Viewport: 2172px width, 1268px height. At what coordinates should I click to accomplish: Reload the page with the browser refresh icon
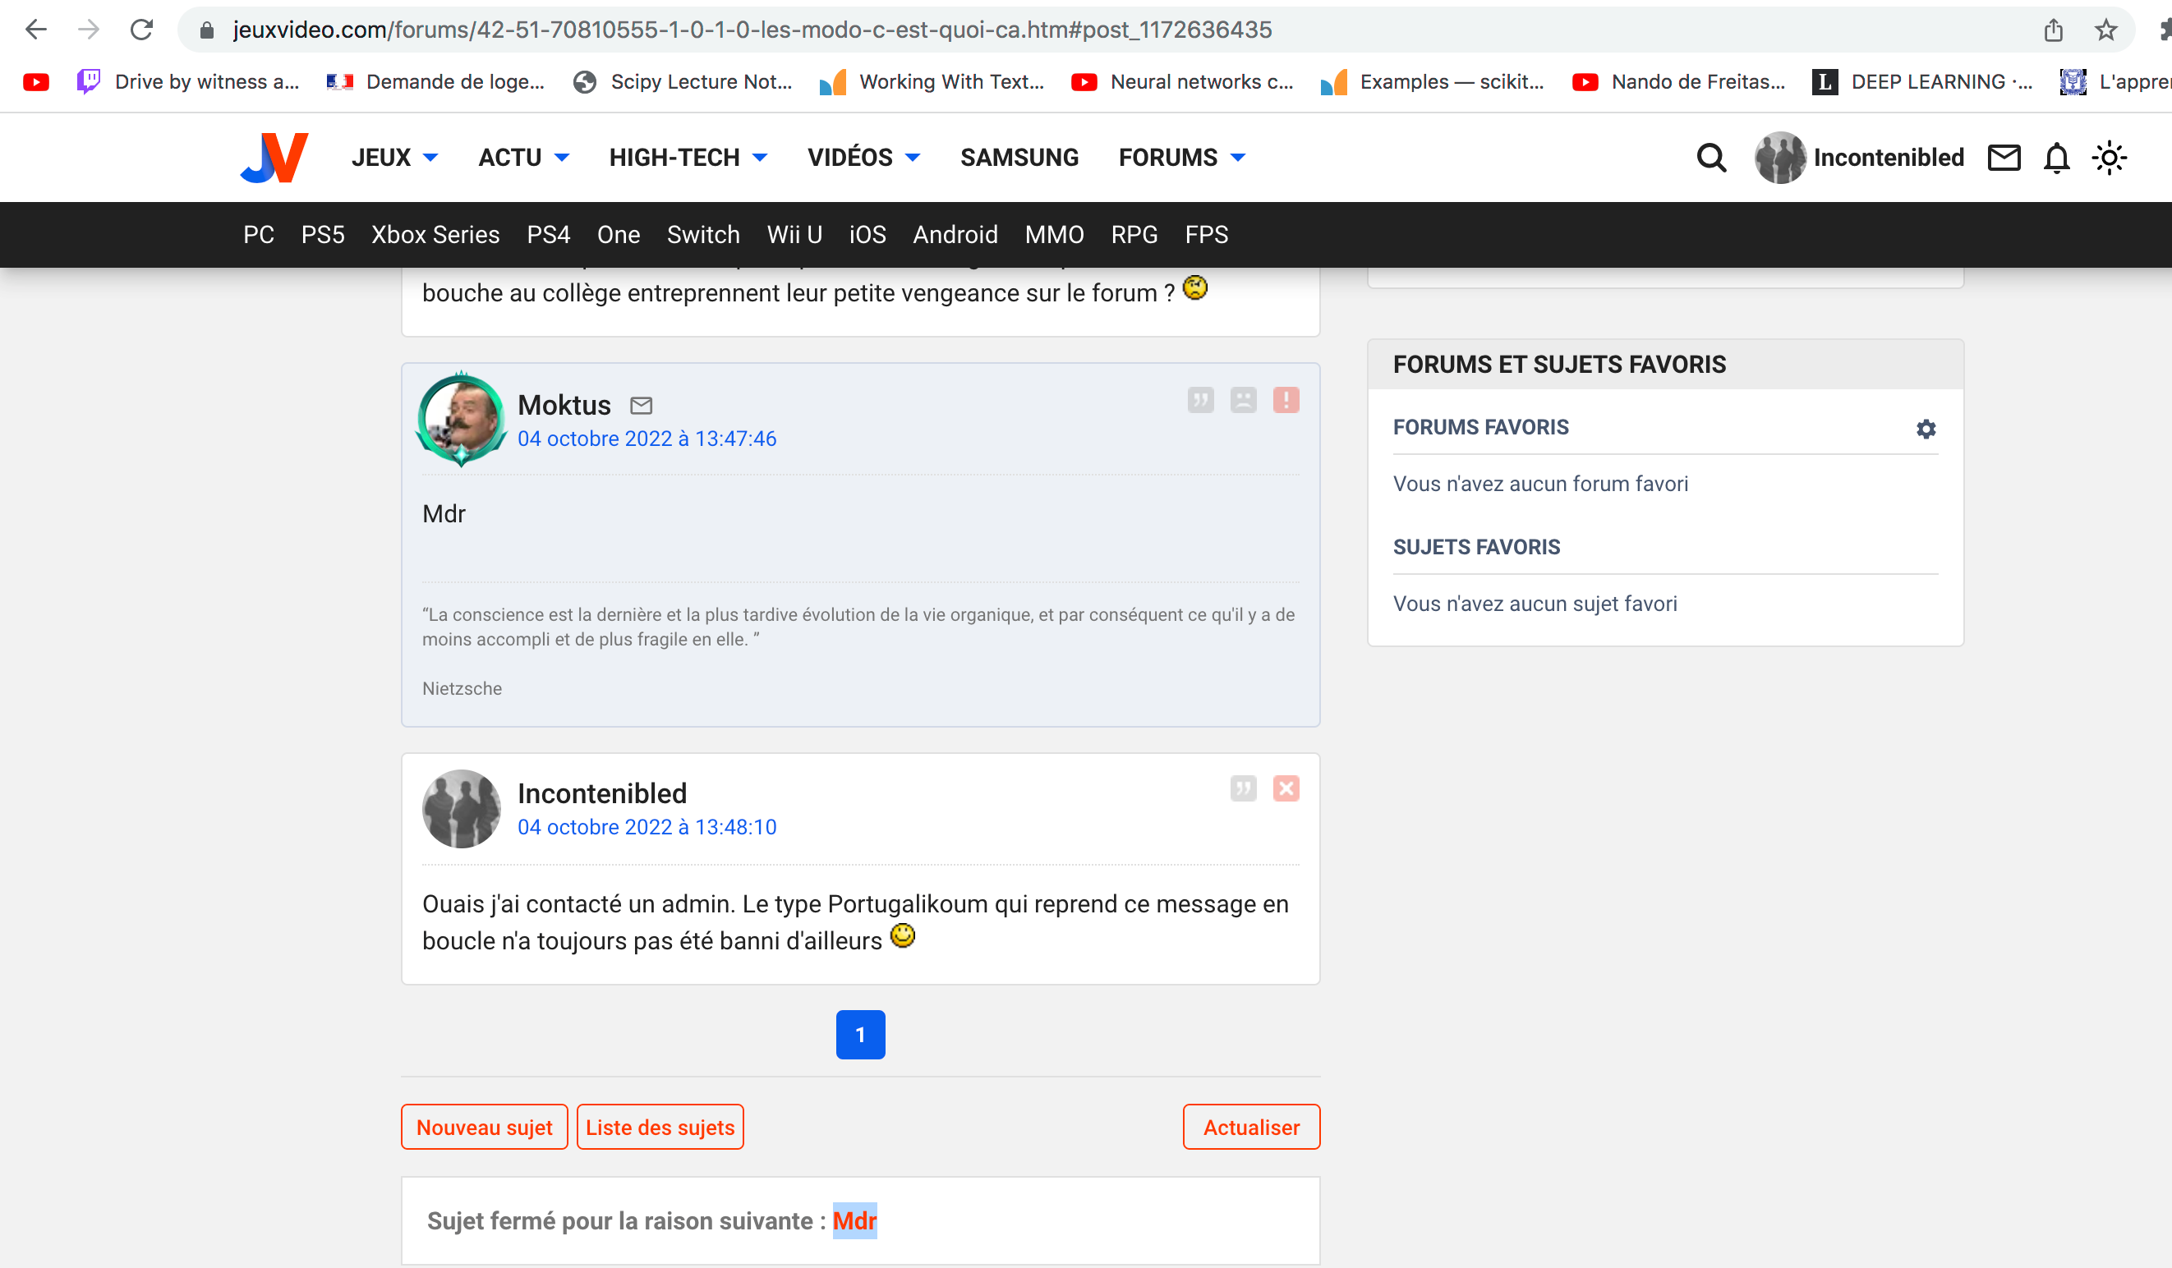coord(141,30)
